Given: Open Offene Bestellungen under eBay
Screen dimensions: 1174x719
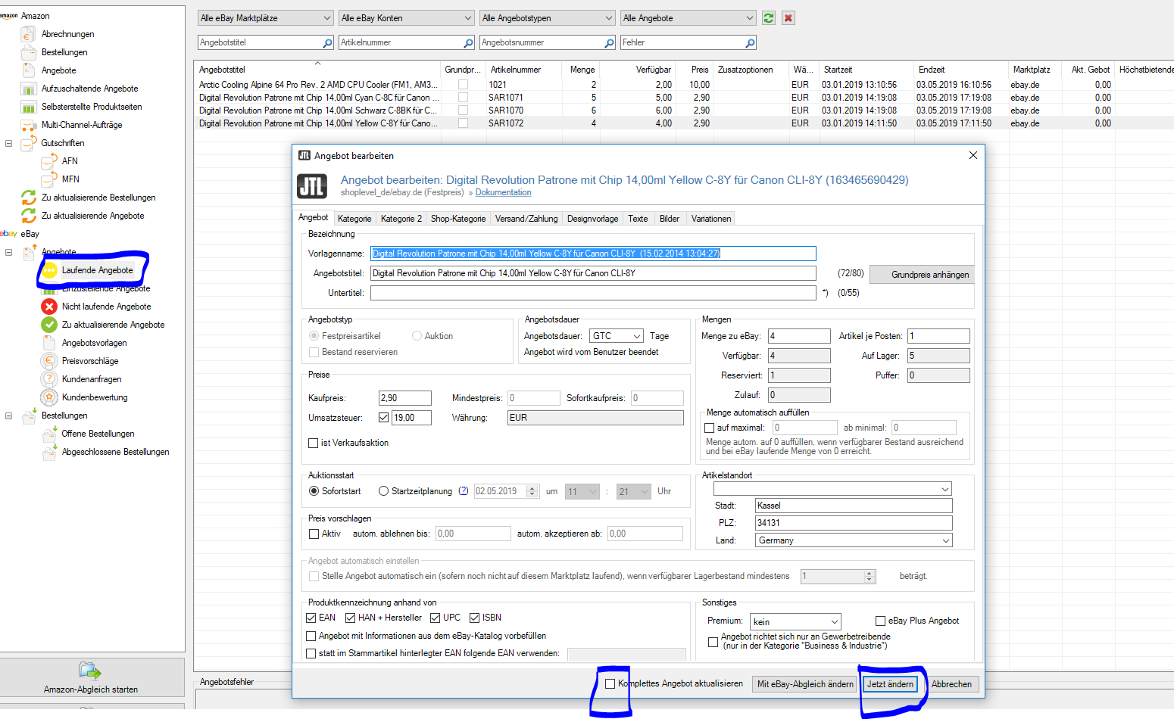Looking at the screenshot, I should tap(98, 434).
